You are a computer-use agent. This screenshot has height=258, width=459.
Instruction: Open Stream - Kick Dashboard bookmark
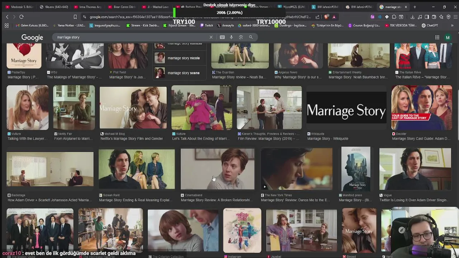click(143, 25)
